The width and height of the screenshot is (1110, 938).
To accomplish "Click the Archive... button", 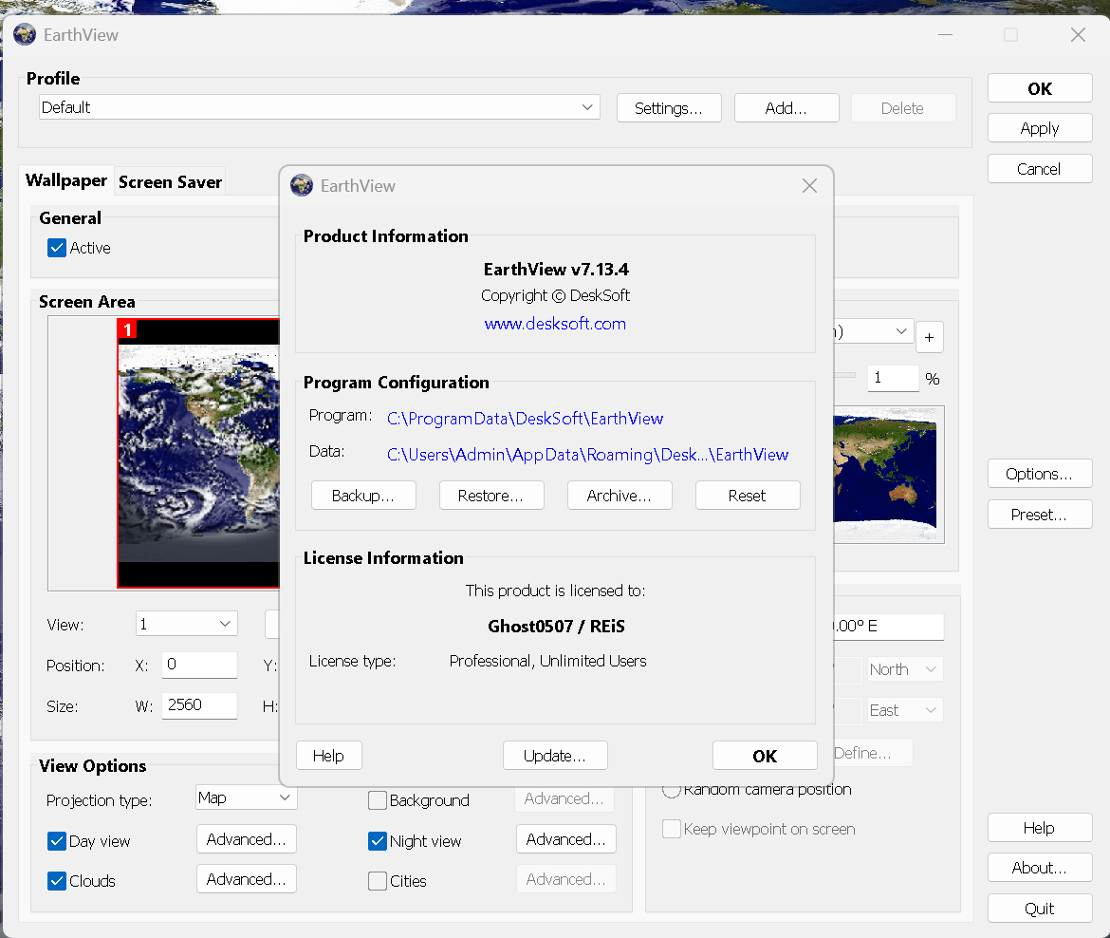I will [620, 496].
